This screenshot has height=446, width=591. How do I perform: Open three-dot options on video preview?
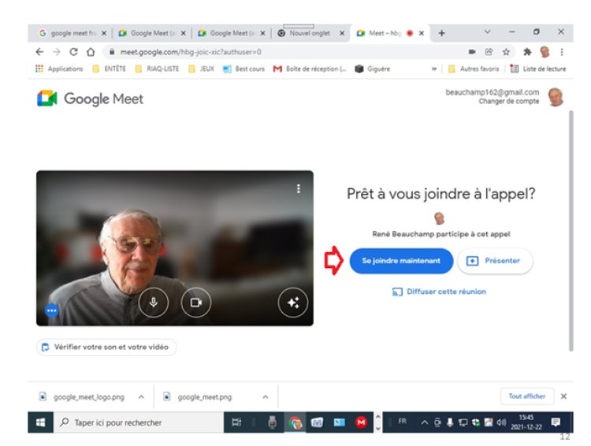point(299,188)
